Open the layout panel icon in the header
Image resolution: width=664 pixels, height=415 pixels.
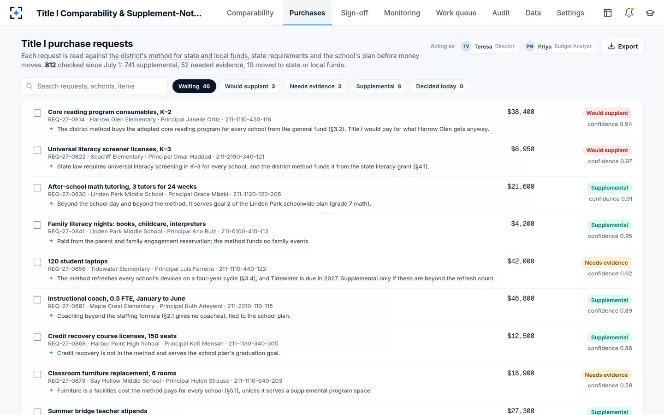pos(608,13)
